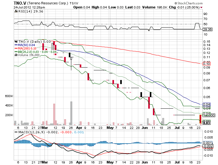Click May on the MACD panel date axis
The image size is (218, 165).
[x=110, y=162]
